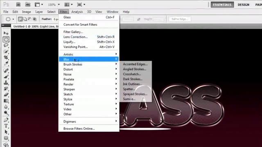
Task: Switch to the Design workspace
Action: (x=244, y=4)
